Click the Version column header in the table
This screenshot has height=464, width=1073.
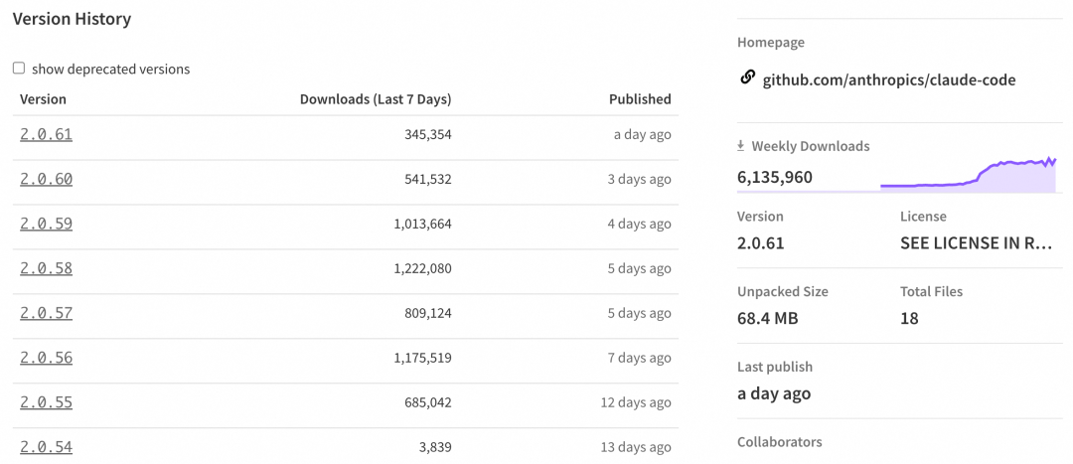coord(43,99)
